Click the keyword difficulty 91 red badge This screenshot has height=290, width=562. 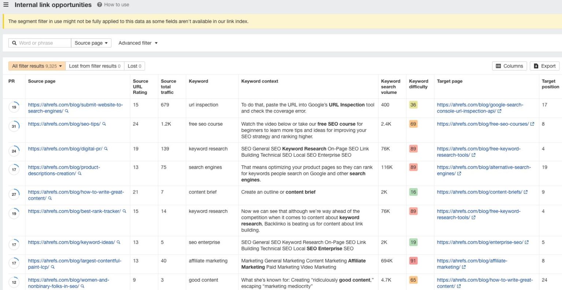click(413, 261)
